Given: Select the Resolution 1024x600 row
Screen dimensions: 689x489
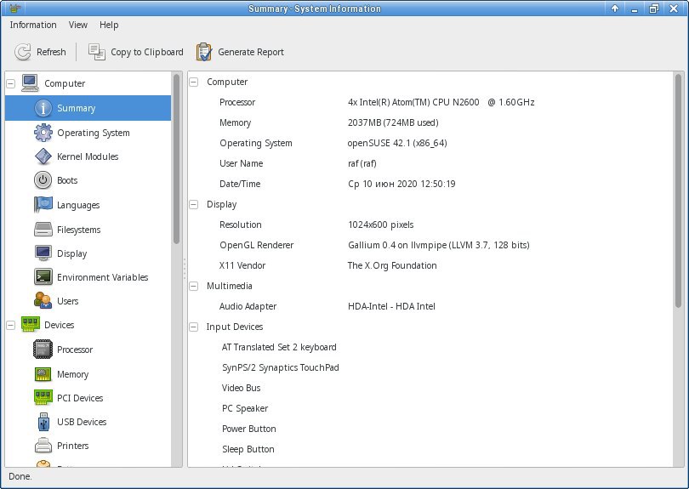Looking at the screenshot, I should [430, 225].
